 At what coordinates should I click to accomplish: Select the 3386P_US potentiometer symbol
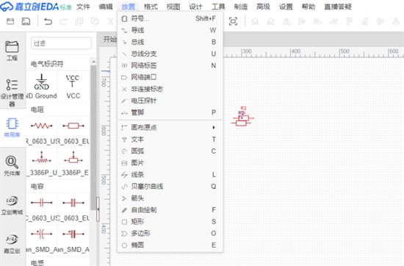pyautogui.click(x=41, y=164)
